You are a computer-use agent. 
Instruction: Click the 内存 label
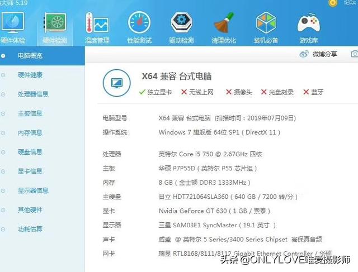click(x=109, y=183)
